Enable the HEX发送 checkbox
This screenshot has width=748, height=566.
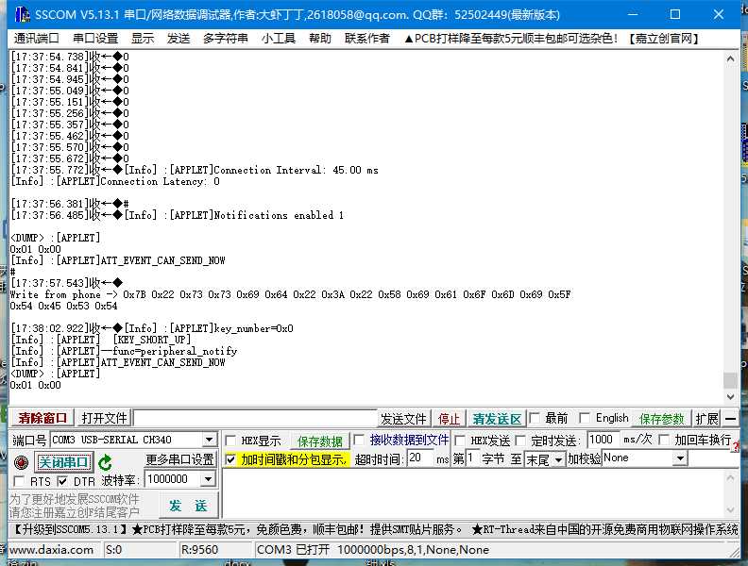tap(460, 441)
